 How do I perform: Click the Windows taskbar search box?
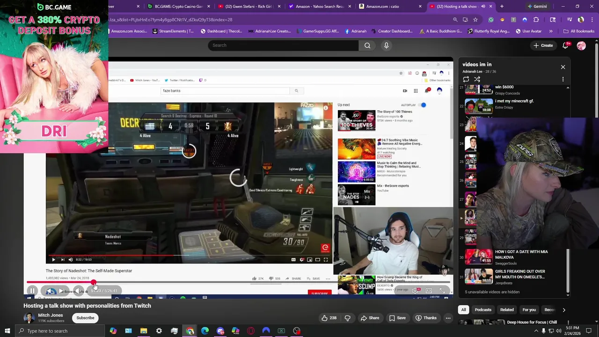click(x=59, y=331)
